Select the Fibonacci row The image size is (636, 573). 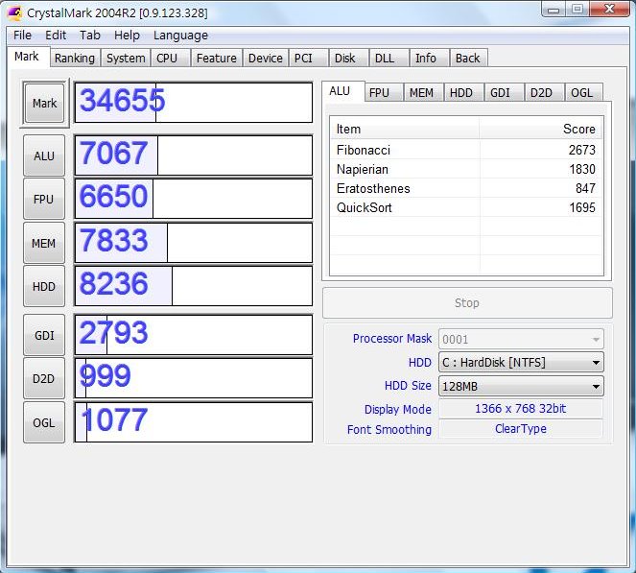(466, 150)
